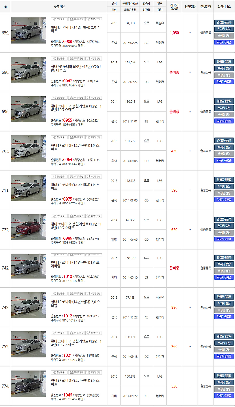Click the 관심물품 icon badge for item 659
This screenshot has width=235, height=407.
[x=59, y=19]
